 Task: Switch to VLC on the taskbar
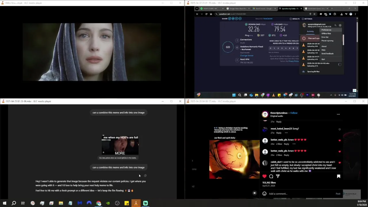pyautogui.click(x=136, y=203)
